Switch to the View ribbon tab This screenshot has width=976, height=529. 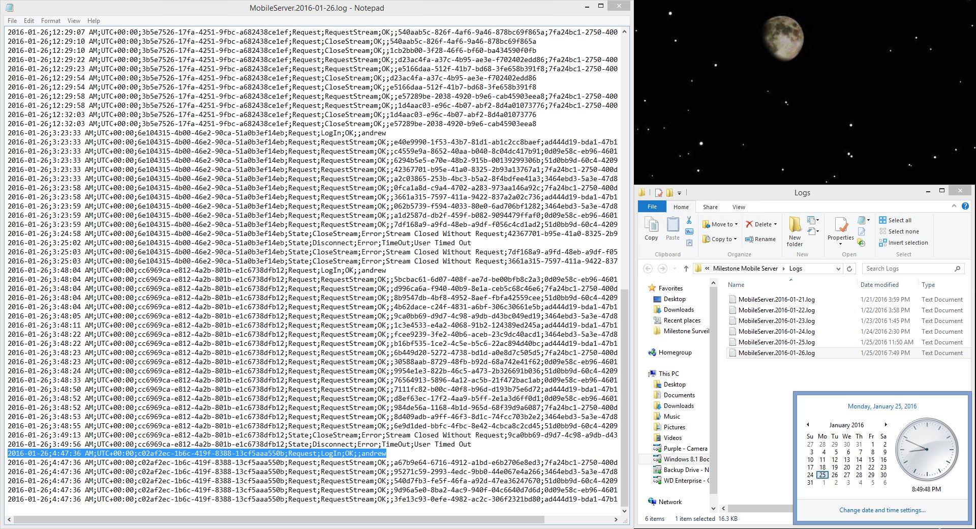pyautogui.click(x=738, y=207)
